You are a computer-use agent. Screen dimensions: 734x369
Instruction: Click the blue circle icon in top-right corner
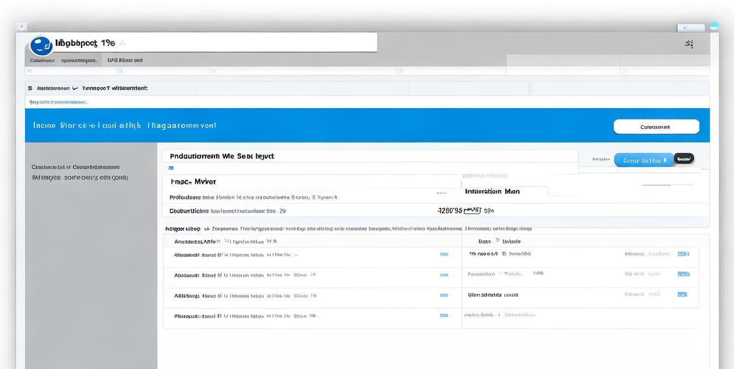714,27
